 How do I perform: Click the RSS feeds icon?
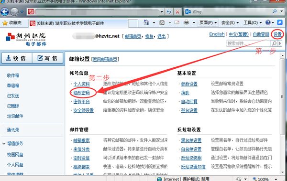(162, 22)
